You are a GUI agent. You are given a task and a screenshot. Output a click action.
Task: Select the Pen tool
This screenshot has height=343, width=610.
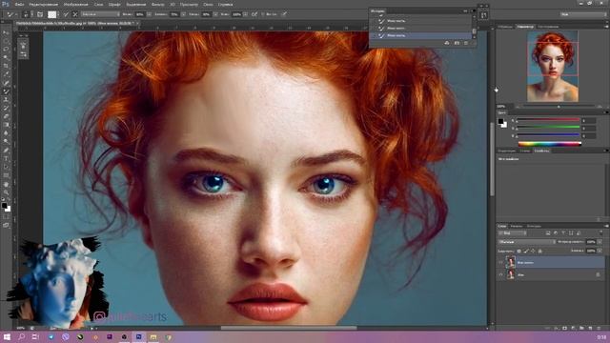(x=6, y=151)
